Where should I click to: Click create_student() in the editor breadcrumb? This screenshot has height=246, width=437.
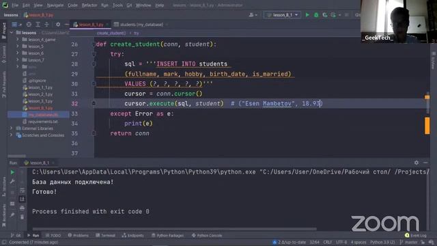(x=111, y=33)
